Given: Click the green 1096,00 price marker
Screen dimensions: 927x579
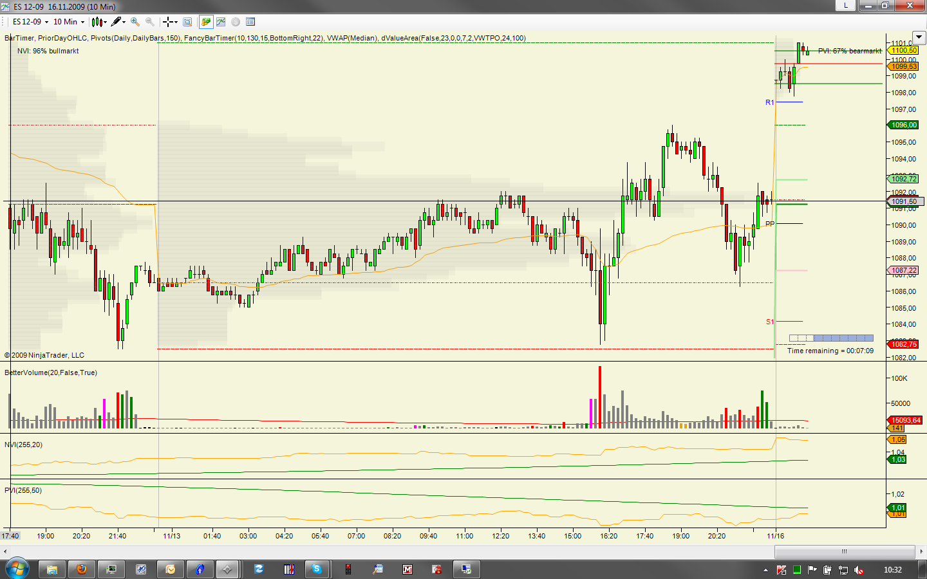Looking at the screenshot, I should (x=904, y=125).
